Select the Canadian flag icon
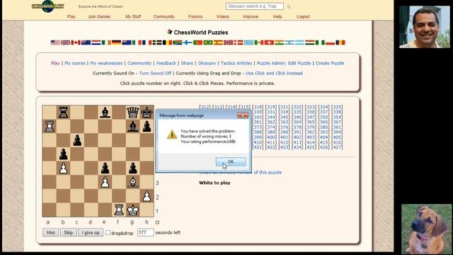Image resolution: width=453 pixels, height=255 pixels. (76, 42)
